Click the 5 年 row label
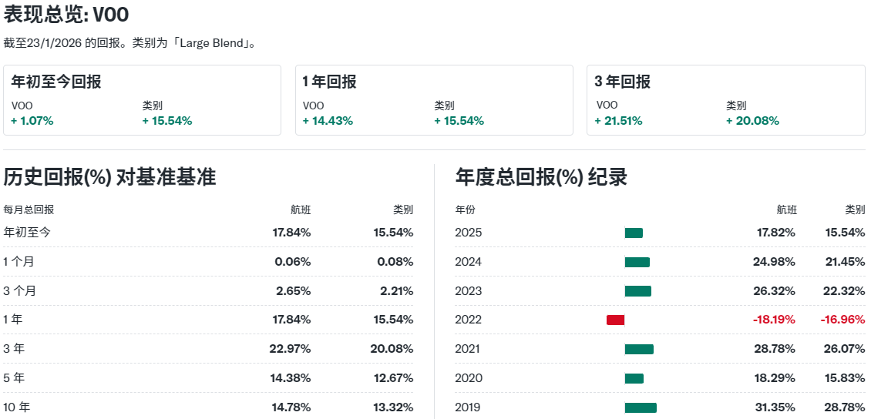Viewport: 871px width, 419px height. pos(14,378)
